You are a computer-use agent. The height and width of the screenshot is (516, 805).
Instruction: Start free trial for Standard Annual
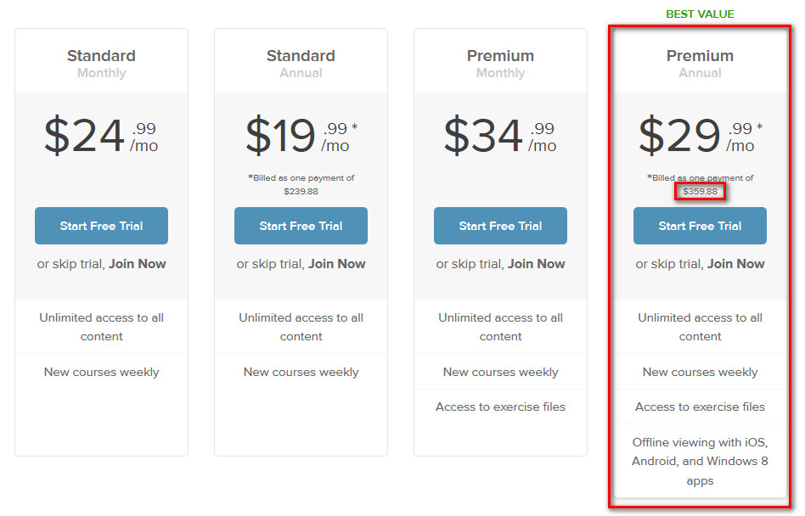point(301,226)
